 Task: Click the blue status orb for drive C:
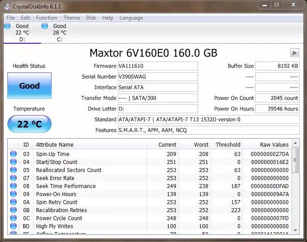coord(45,26)
